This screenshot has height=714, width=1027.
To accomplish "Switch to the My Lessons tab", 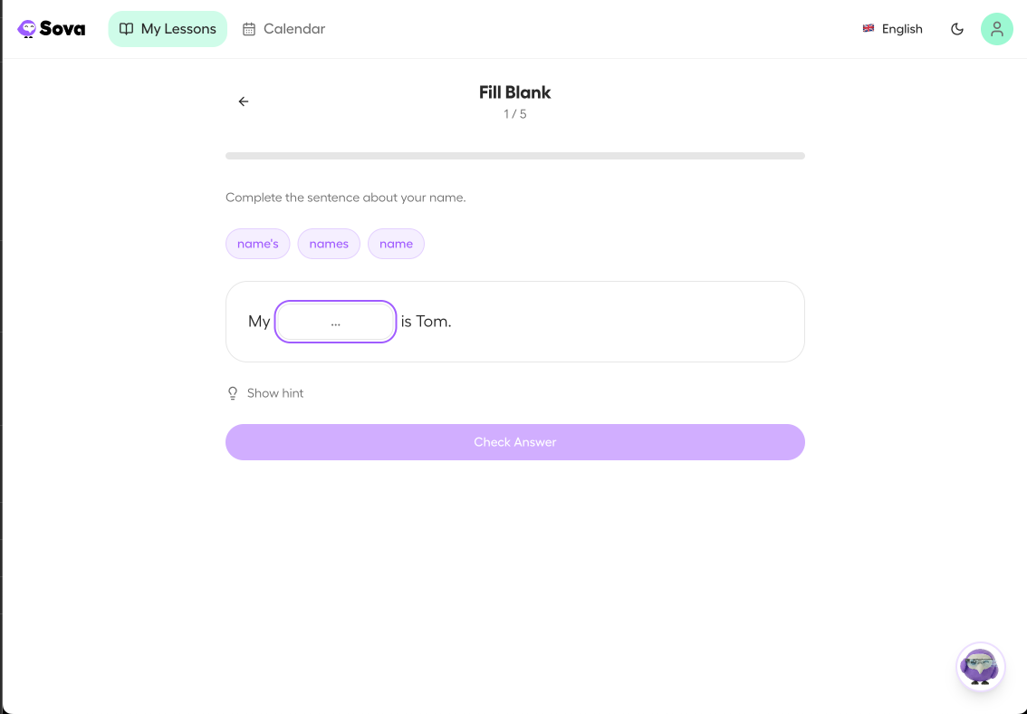I will (x=168, y=28).
